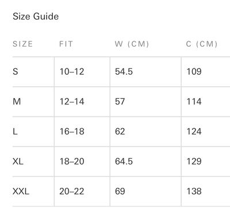Select the S size row label
230x208 pixels.
16,72
